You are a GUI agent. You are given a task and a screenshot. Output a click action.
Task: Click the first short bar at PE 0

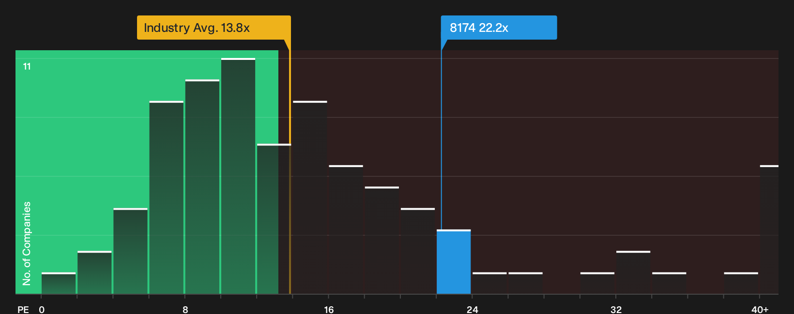click(59, 283)
